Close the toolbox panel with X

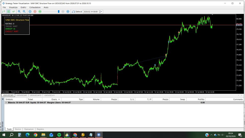(x=3, y=99)
